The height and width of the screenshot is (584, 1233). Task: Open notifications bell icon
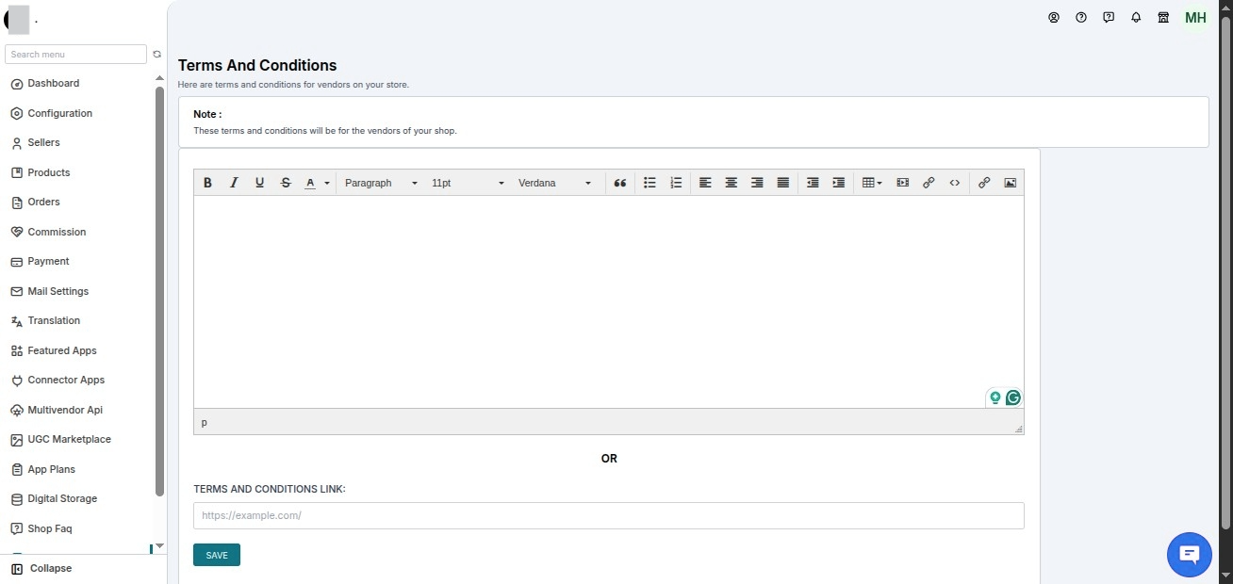coord(1136,17)
